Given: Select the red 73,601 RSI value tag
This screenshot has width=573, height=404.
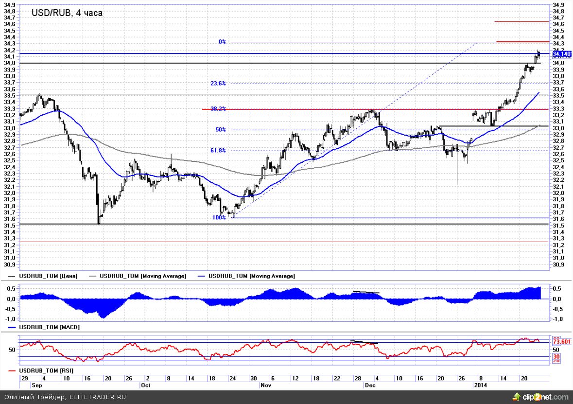Looking at the screenshot, I should (x=561, y=342).
